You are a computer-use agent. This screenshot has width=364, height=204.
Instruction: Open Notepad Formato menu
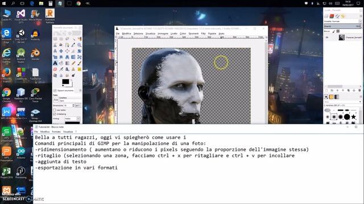[x=56, y=131]
